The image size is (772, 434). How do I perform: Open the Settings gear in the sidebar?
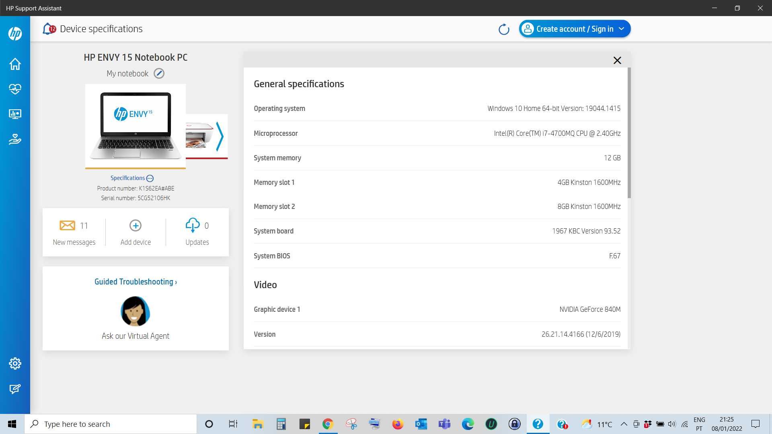click(15, 363)
